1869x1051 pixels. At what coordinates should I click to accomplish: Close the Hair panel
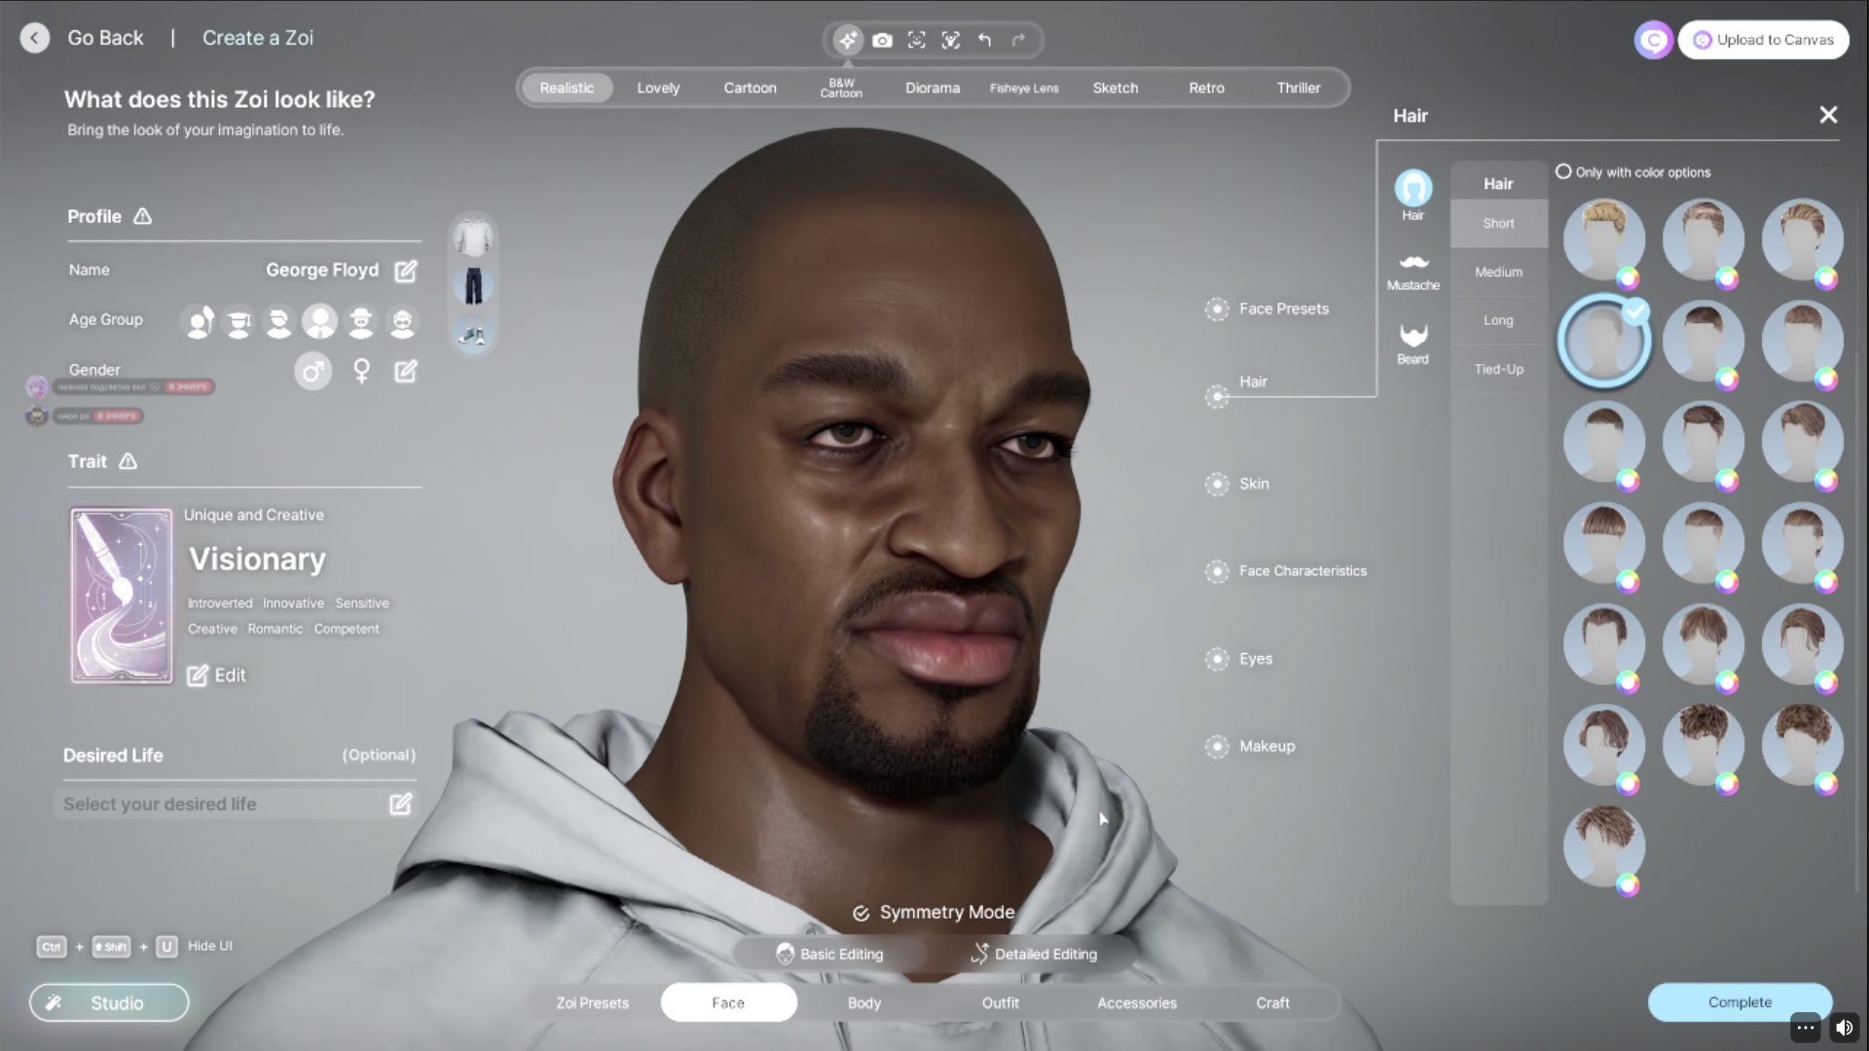1828,115
